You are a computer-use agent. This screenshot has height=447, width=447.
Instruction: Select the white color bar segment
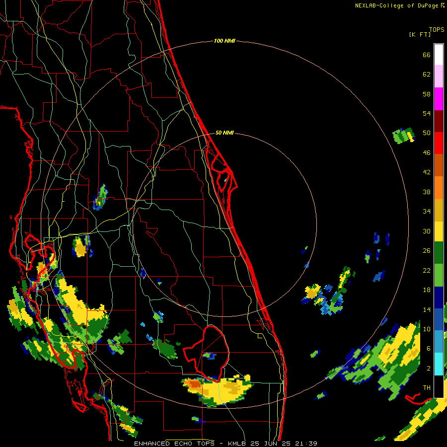pos(439,55)
